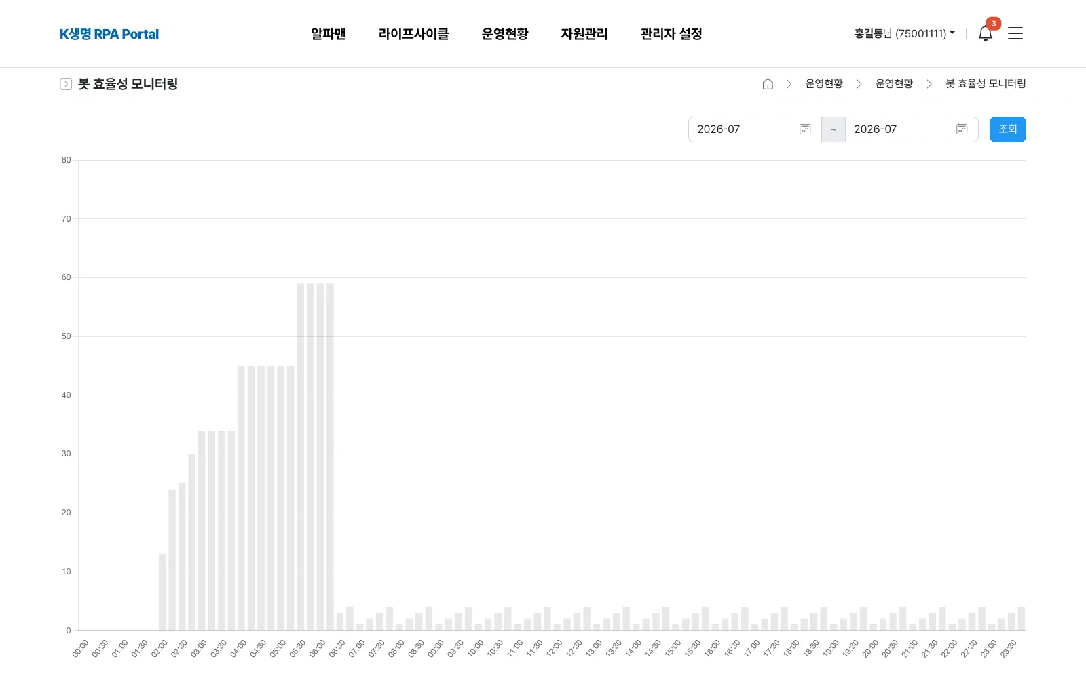Click the y-axis label 80
The width and height of the screenshot is (1086, 678).
[66, 160]
